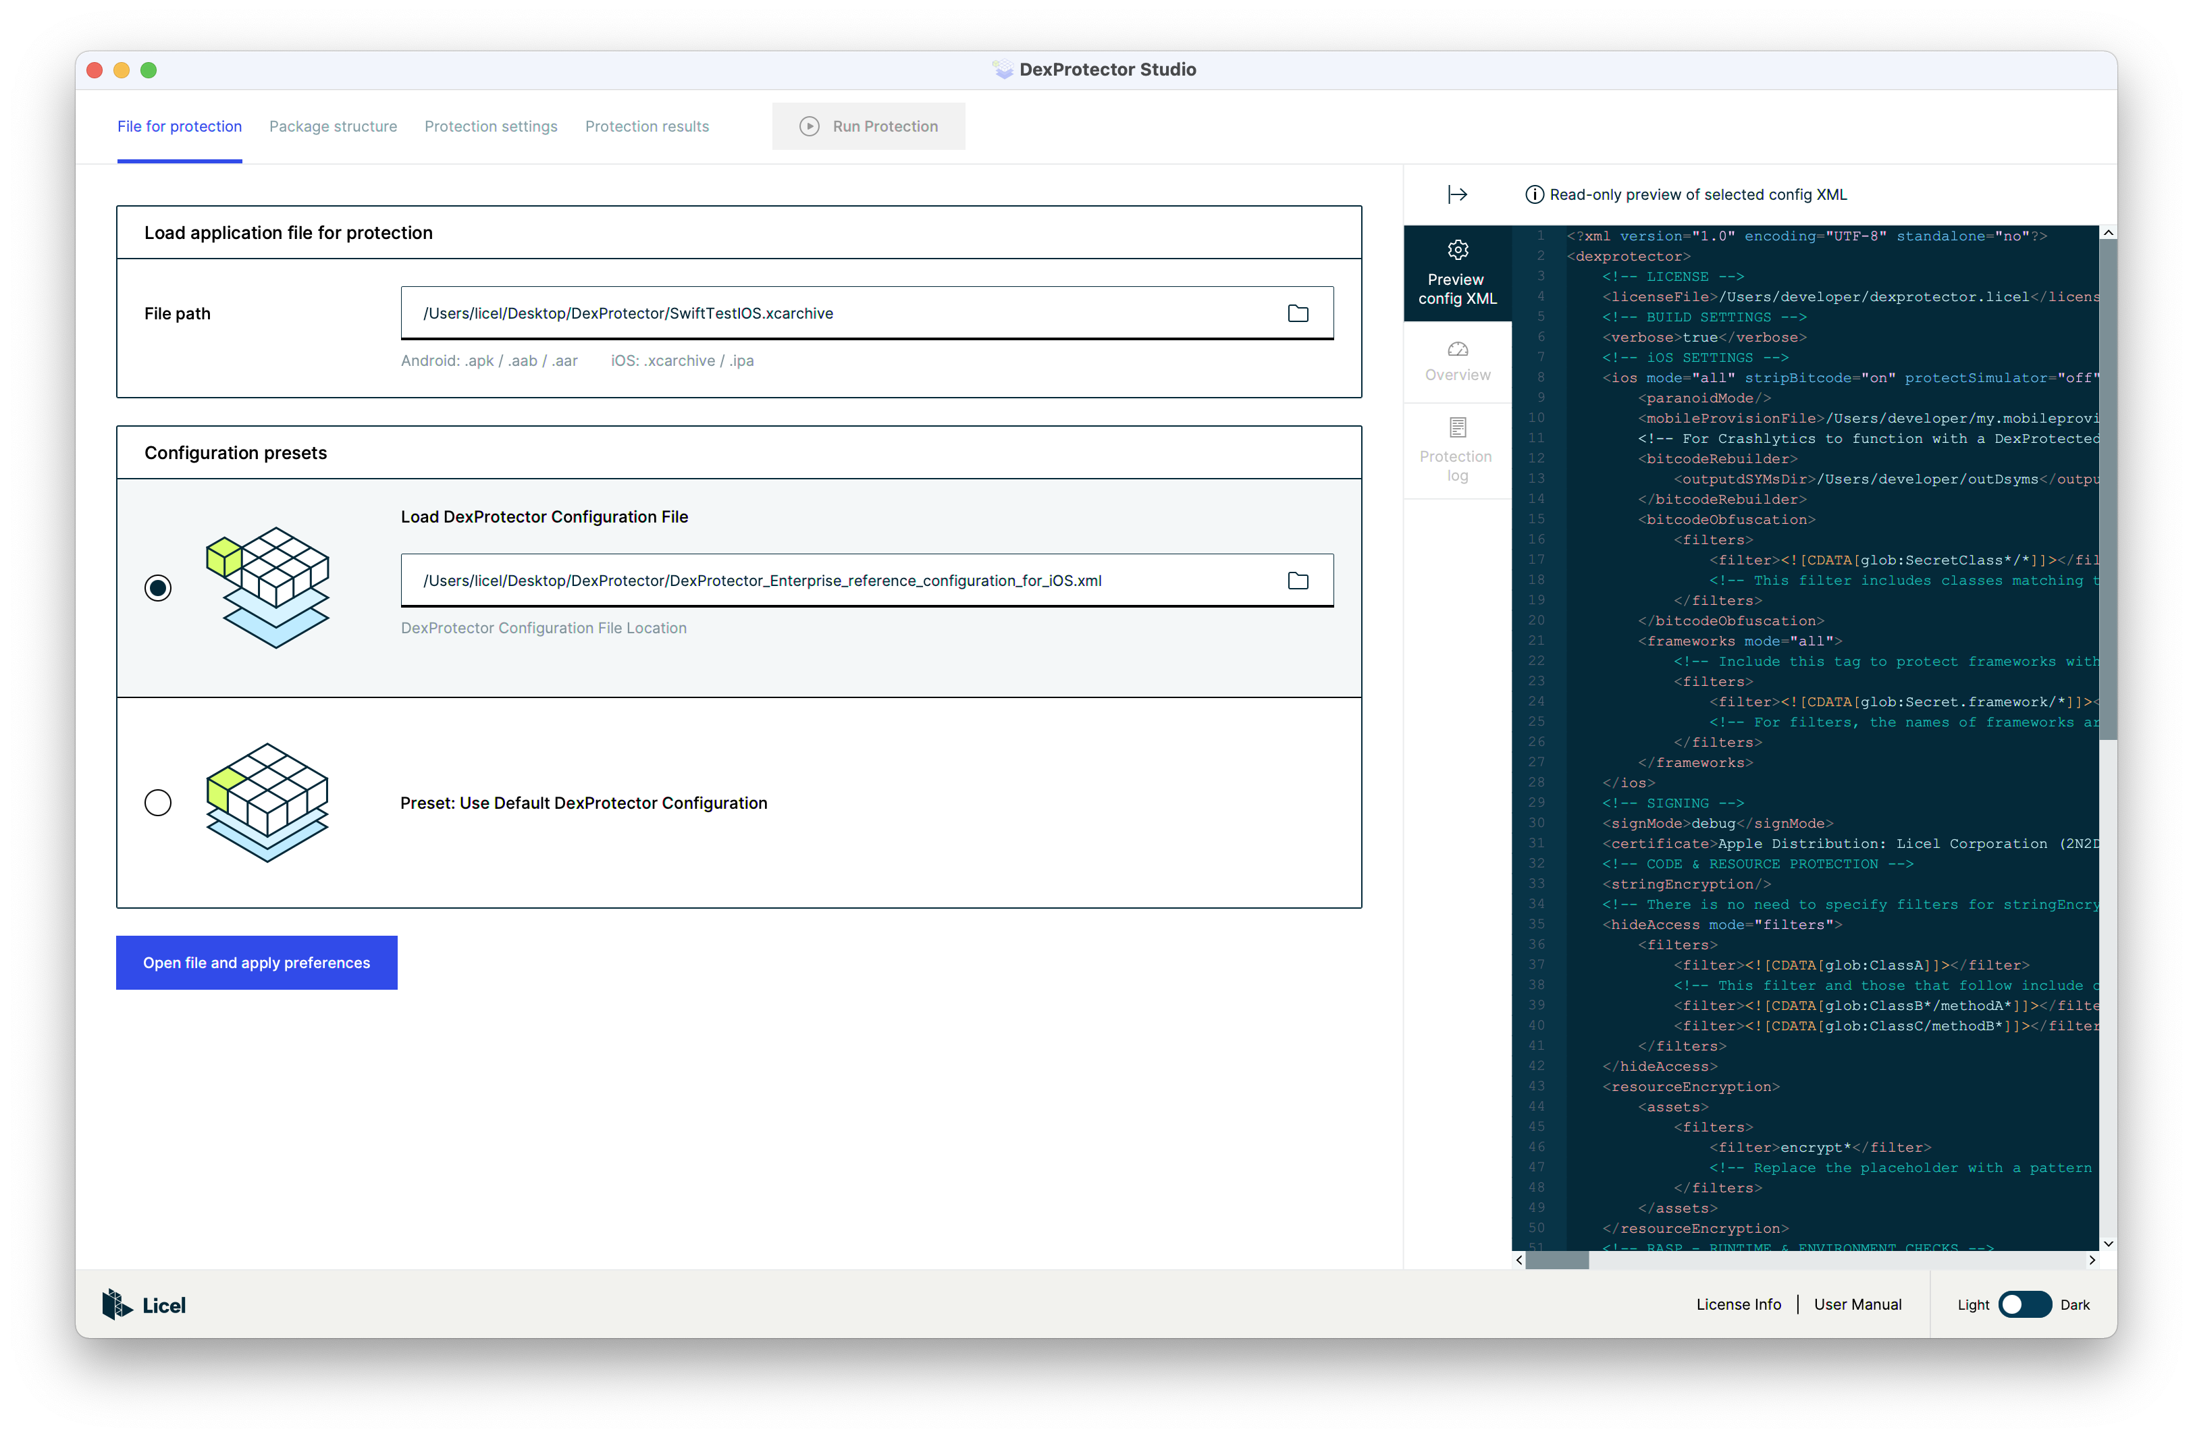This screenshot has width=2193, height=1438.
Task: Click XML line '<paranoidMode/>'
Action: coord(1703,398)
